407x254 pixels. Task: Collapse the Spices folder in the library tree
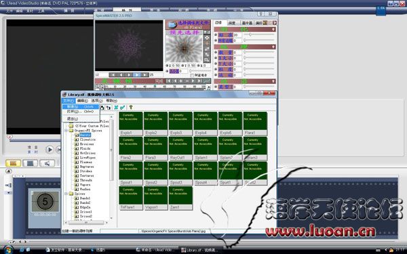pos(66,194)
